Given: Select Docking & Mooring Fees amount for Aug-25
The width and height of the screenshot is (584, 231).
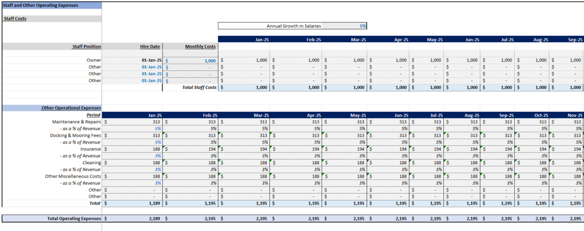Looking at the screenshot, I should [462, 135].
